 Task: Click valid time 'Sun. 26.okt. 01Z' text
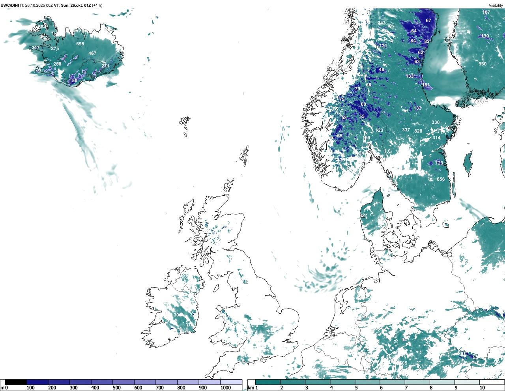tap(75, 5)
